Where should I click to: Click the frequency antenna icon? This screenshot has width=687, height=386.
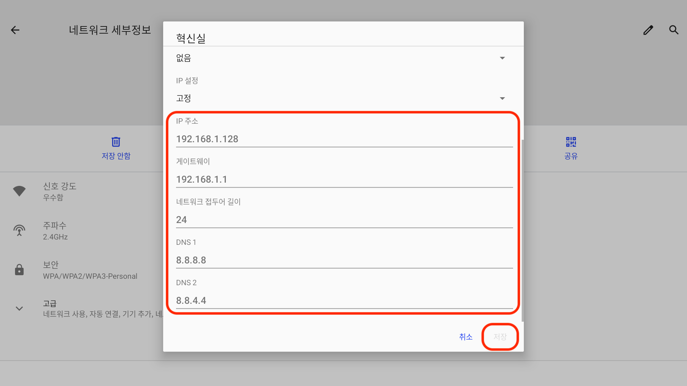pyautogui.click(x=19, y=231)
